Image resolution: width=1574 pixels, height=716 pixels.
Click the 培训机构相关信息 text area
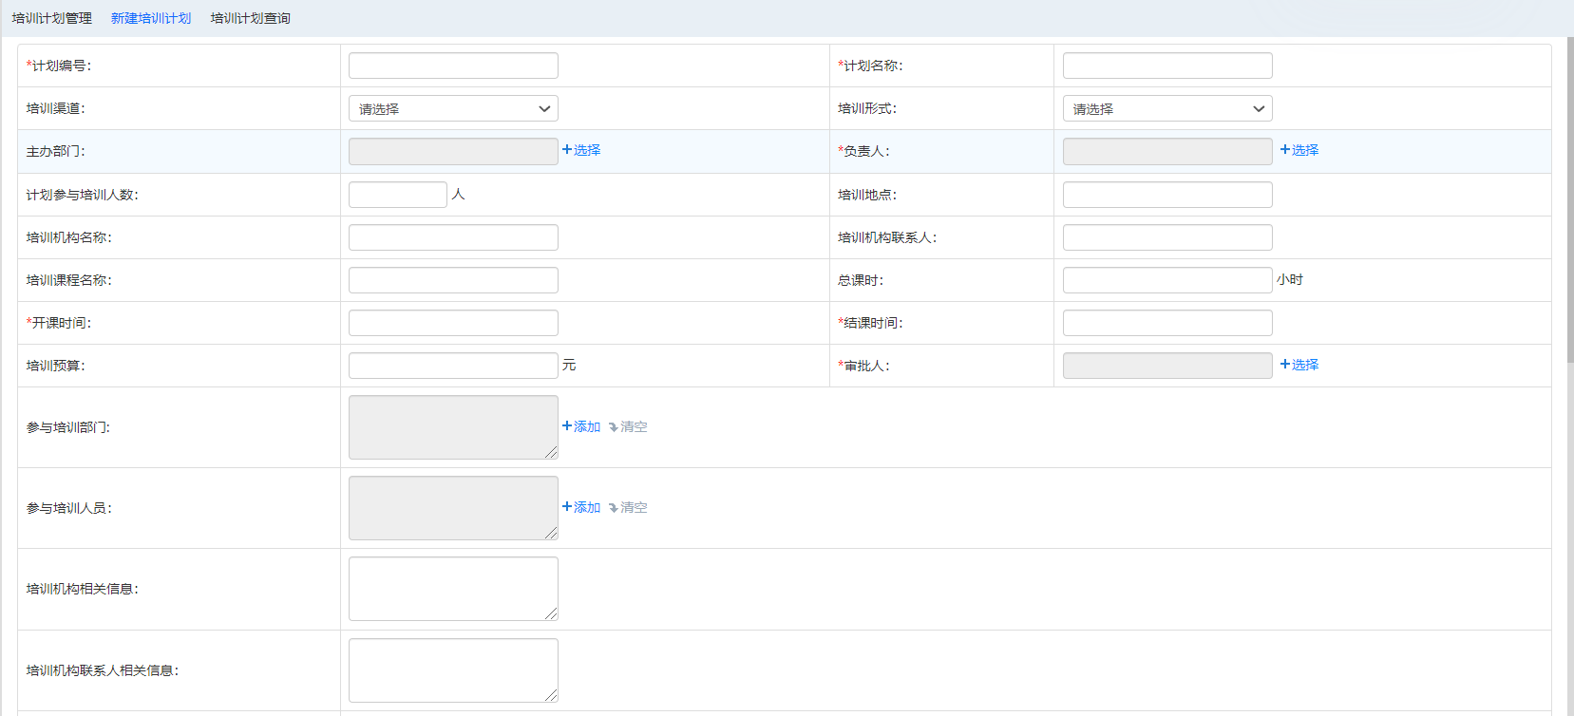click(453, 589)
